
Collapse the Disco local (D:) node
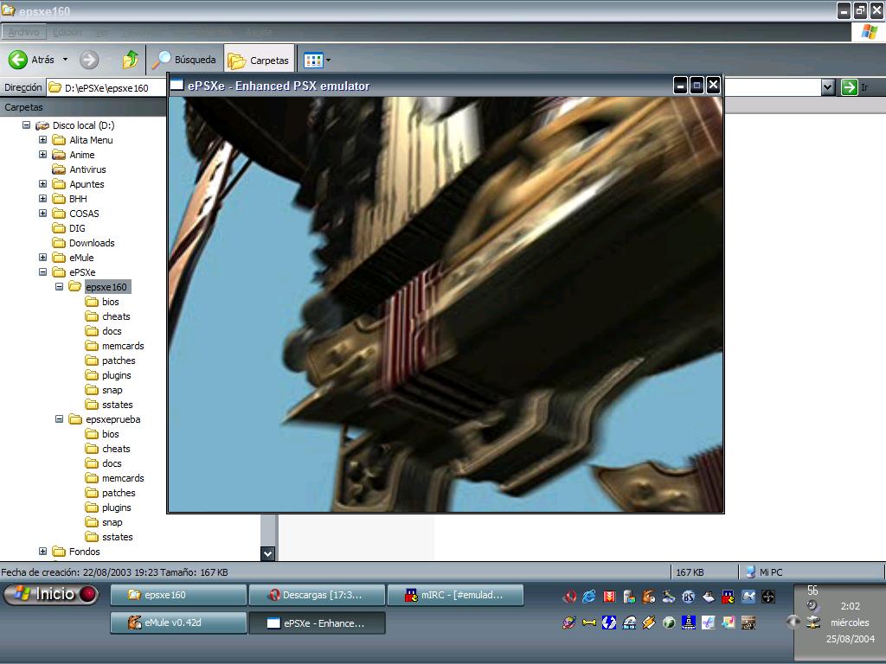coord(26,124)
